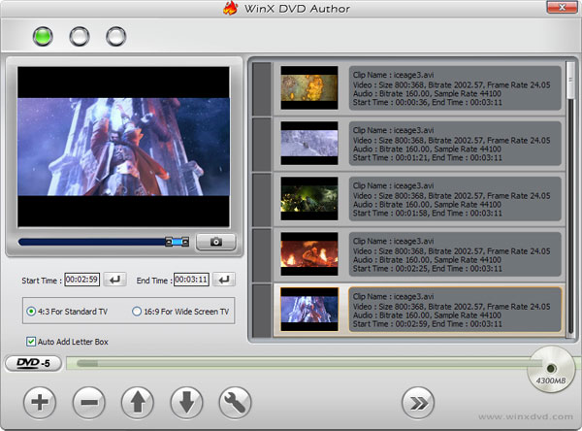Click inside the End Time field
Screen dimensions: 582x431
point(190,280)
